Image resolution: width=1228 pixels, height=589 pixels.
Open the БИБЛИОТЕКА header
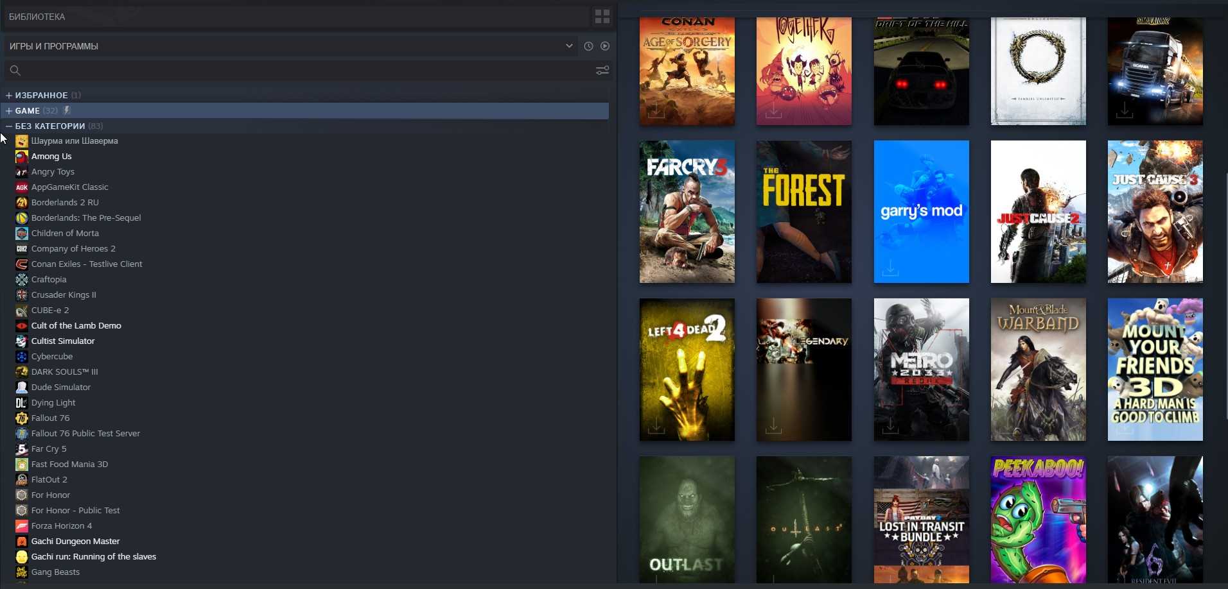pyautogui.click(x=37, y=17)
